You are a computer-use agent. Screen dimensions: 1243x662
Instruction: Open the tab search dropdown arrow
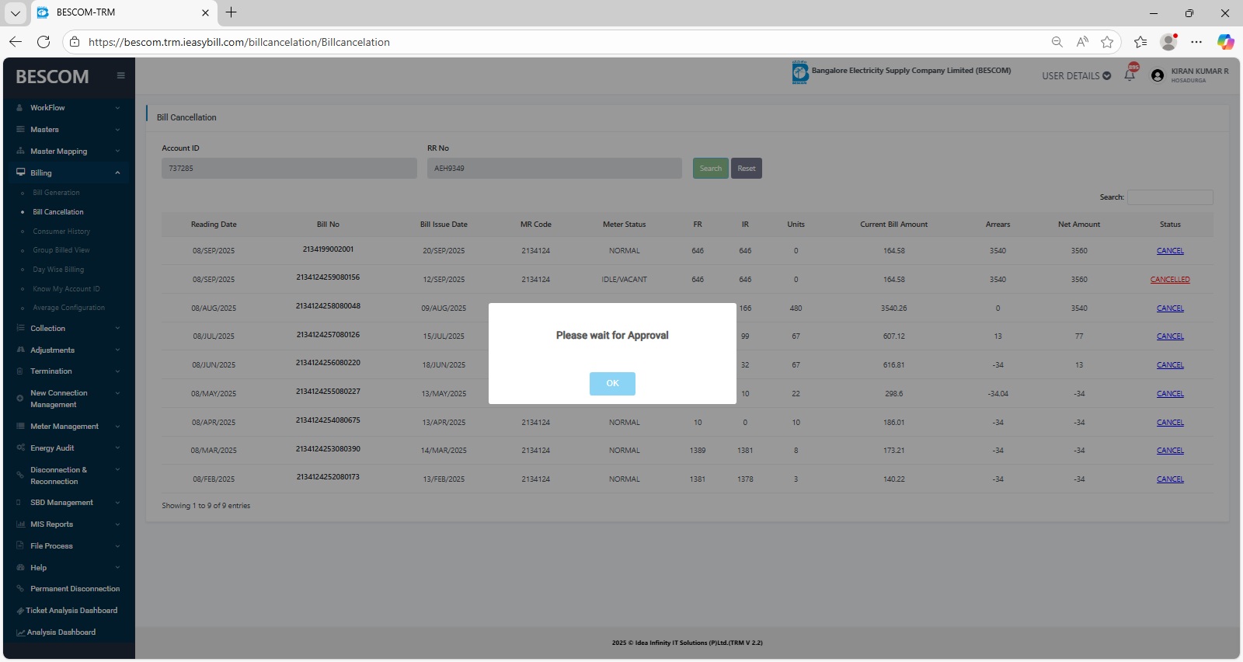[x=15, y=13]
